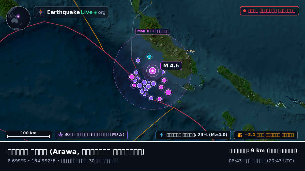305x171 pixels.
Task: Click the EarthquakeLive compass logo icon
Action: pyautogui.click(x=40, y=12)
